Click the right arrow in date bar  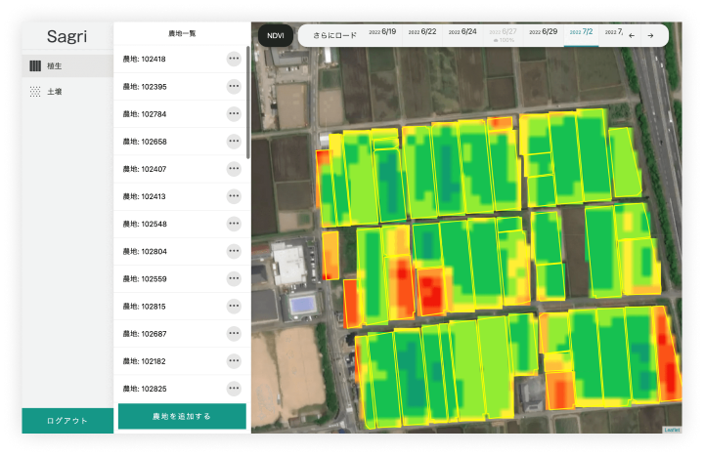(x=651, y=35)
